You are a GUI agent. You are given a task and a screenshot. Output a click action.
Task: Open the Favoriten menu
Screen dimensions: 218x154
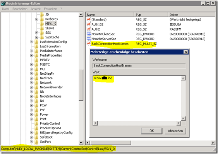(x=50, y=9)
